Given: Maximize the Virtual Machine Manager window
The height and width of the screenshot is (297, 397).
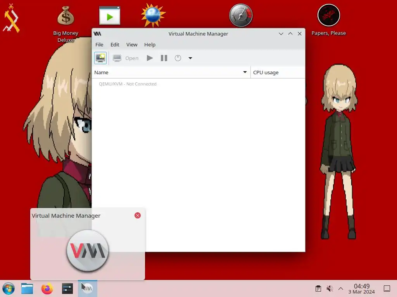Looking at the screenshot, I should pyautogui.click(x=290, y=34).
